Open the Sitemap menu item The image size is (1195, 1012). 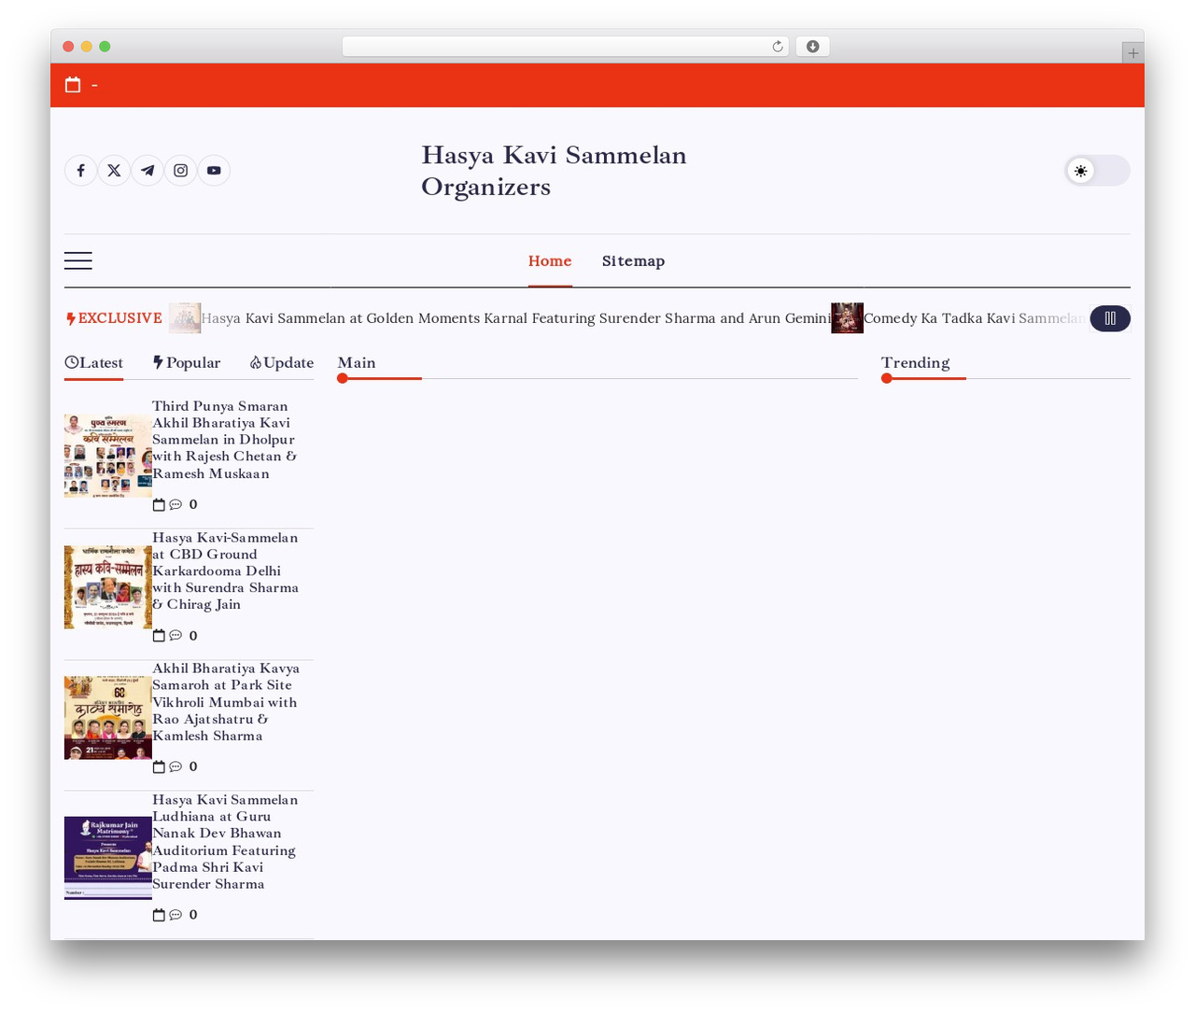click(x=633, y=261)
